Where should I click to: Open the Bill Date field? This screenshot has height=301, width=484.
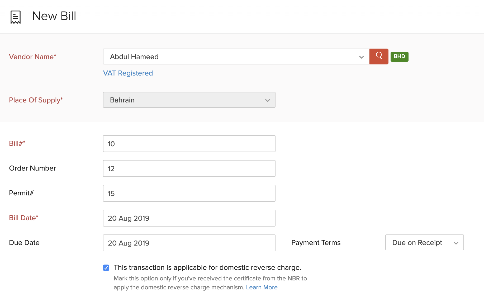coord(189,218)
